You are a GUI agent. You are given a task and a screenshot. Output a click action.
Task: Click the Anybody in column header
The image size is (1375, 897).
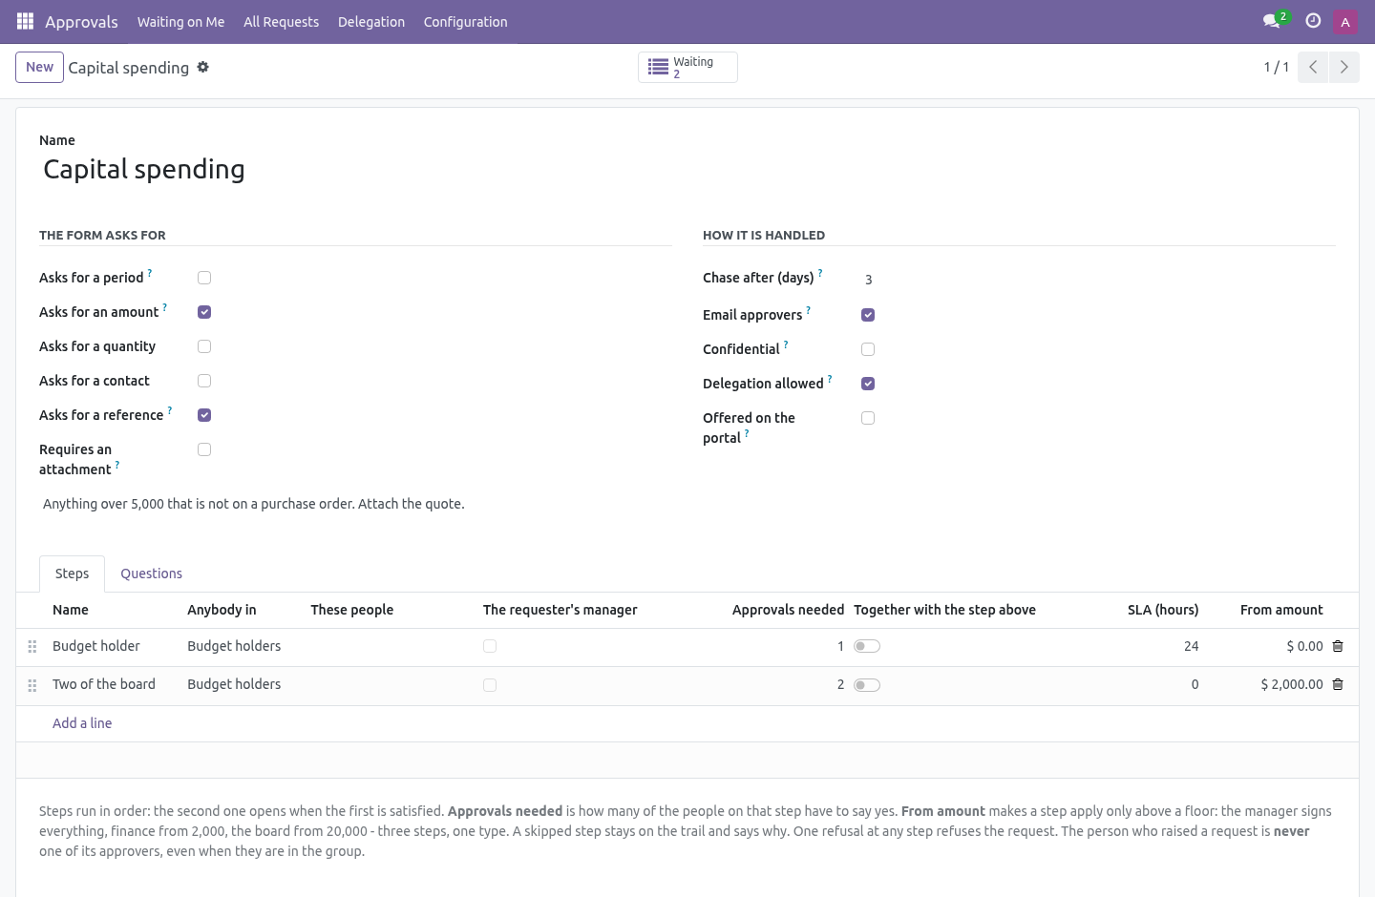[222, 610]
